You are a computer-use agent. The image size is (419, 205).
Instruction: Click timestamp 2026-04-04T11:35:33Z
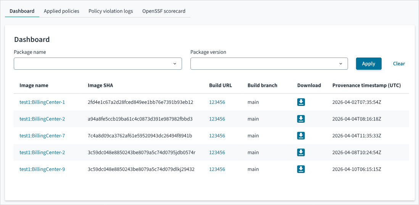[x=357, y=136]
